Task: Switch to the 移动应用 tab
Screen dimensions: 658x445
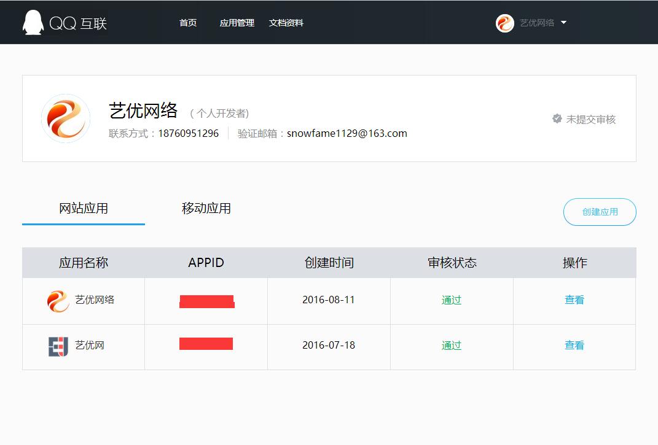Action: (x=205, y=208)
